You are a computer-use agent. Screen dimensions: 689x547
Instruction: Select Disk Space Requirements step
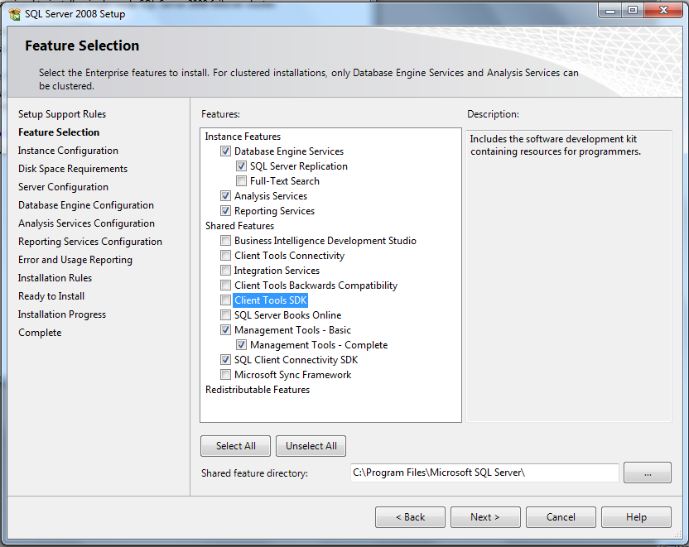73,169
